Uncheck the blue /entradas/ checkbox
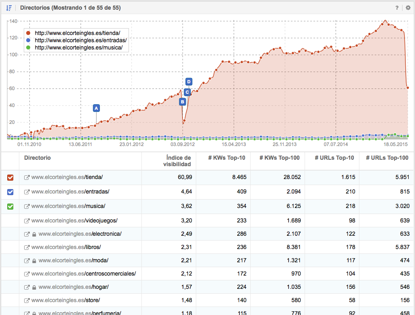 (10, 192)
